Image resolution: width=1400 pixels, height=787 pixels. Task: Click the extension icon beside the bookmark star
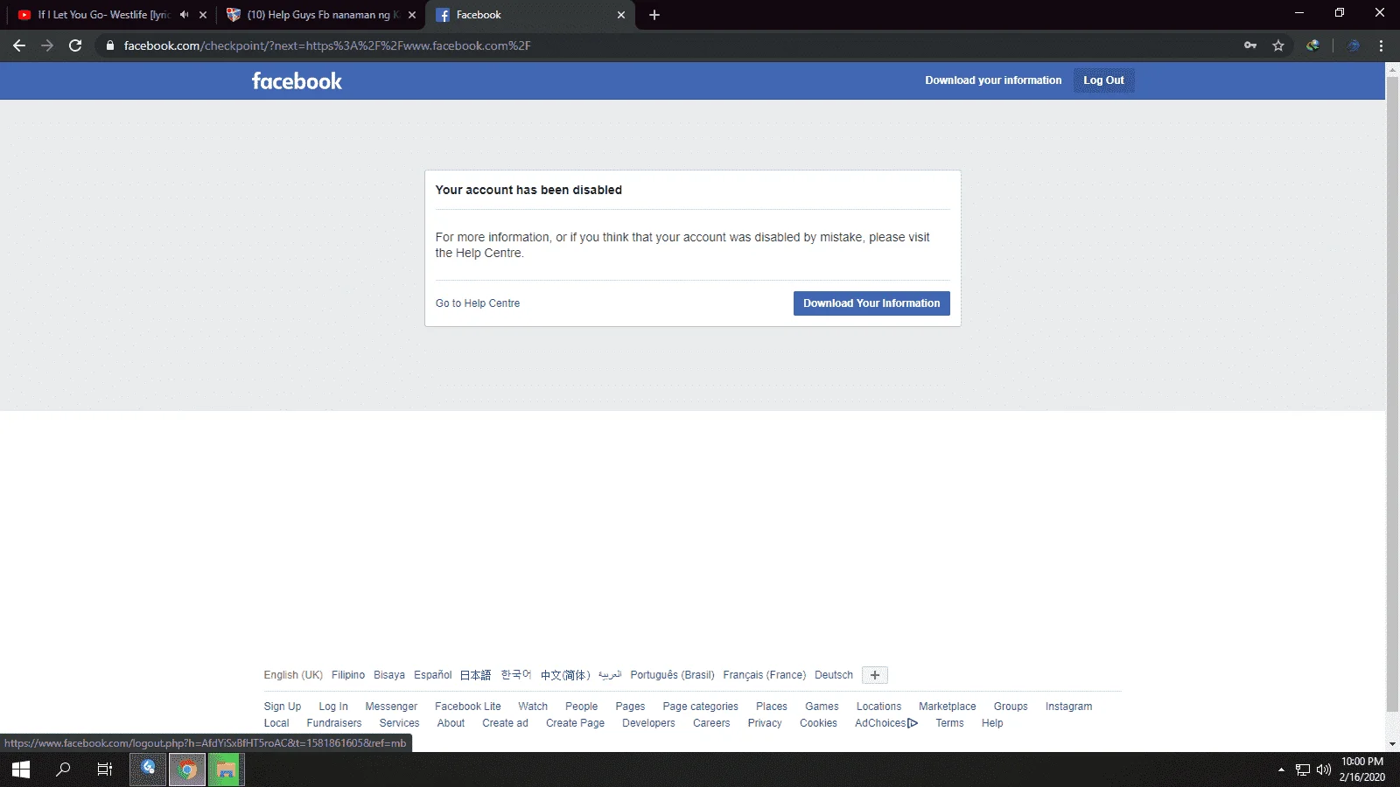(1312, 45)
